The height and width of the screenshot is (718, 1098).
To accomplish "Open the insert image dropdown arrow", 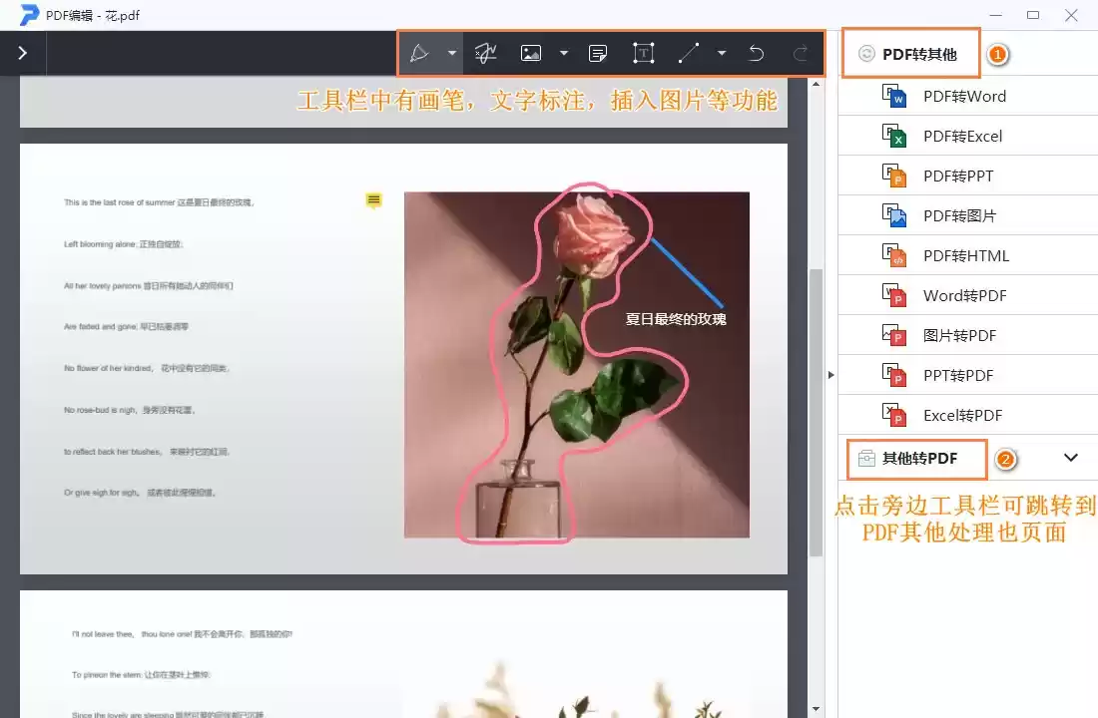I will 564,54.
